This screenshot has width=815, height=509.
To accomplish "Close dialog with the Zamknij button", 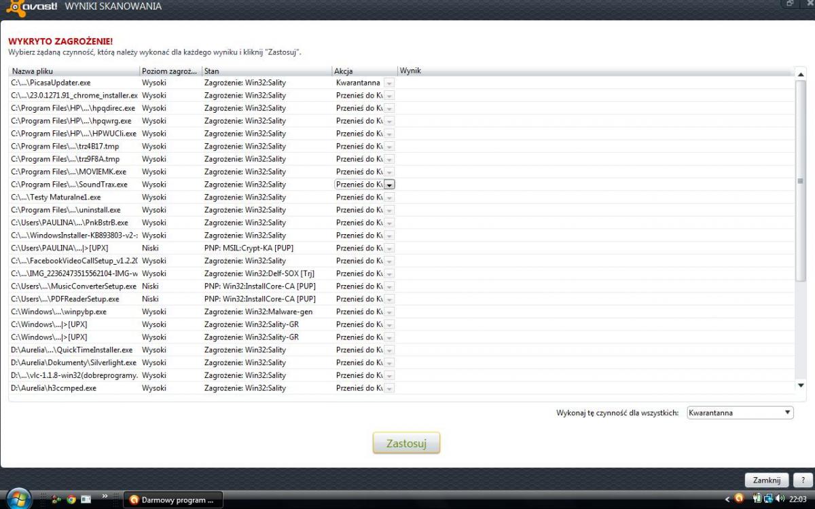I will pyautogui.click(x=767, y=480).
